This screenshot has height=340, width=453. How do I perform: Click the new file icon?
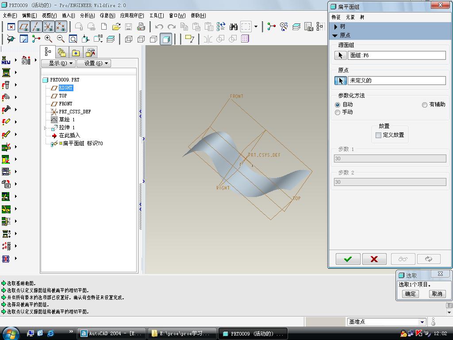coord(104,27)
